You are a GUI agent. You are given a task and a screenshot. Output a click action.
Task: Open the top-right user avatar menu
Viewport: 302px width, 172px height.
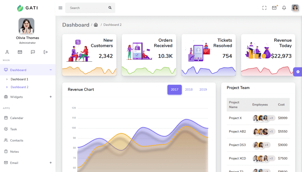(295, 8)
